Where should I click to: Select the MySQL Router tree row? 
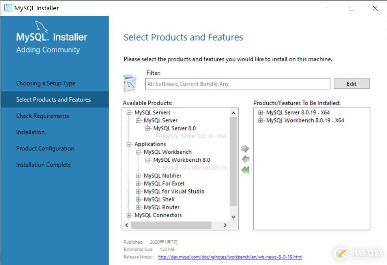tap(162, 207)
